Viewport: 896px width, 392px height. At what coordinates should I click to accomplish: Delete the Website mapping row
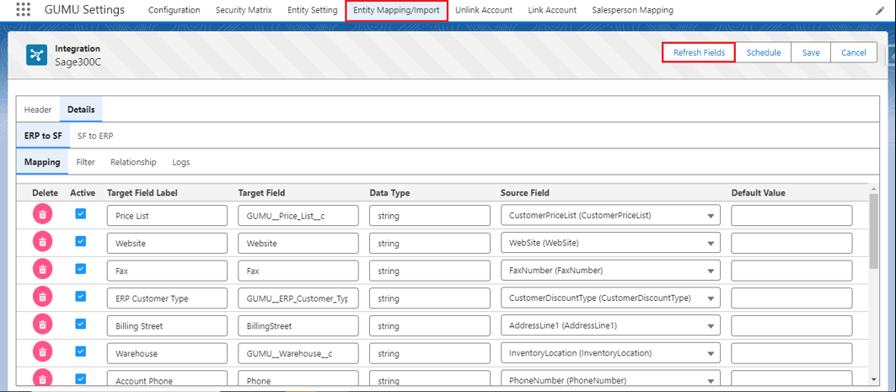coord(43,243)
